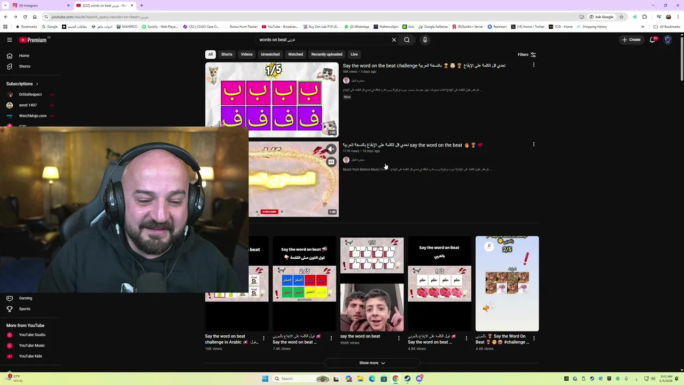684x385 pixels.
Task: Open options for 'say the word on beat' short
Action: (399, 338)
